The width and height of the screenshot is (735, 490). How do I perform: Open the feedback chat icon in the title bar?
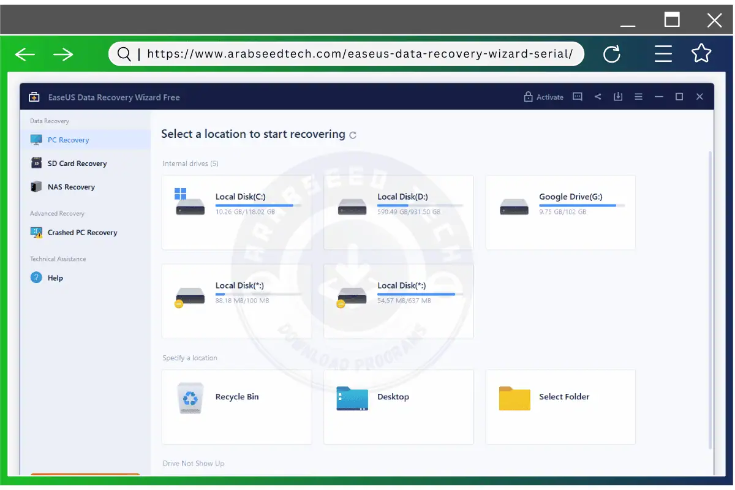point(577,96)
